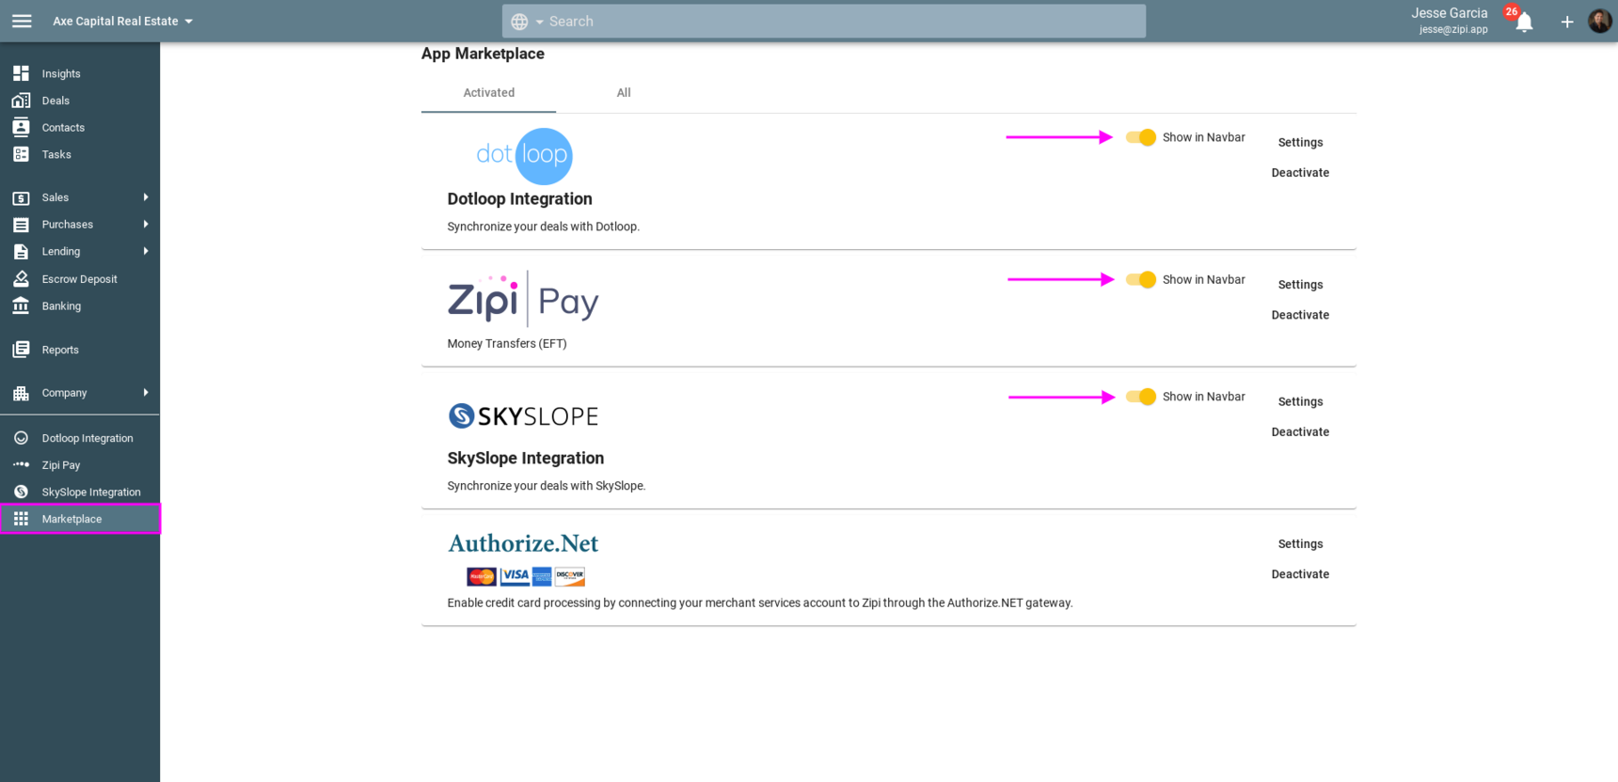Click the Purchases icon in sidebar
This screenshot has height=782, width=1618.
coord(21,225)
